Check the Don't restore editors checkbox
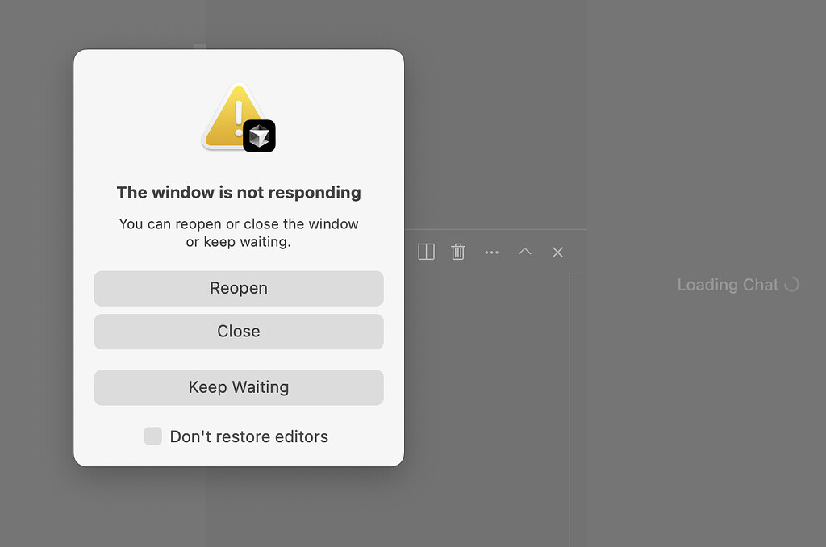826x547 pixels. [152, 436]
